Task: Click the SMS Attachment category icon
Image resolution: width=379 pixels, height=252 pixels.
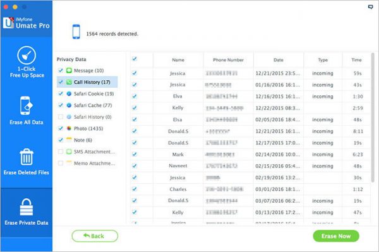Action: tap(69, 152)
